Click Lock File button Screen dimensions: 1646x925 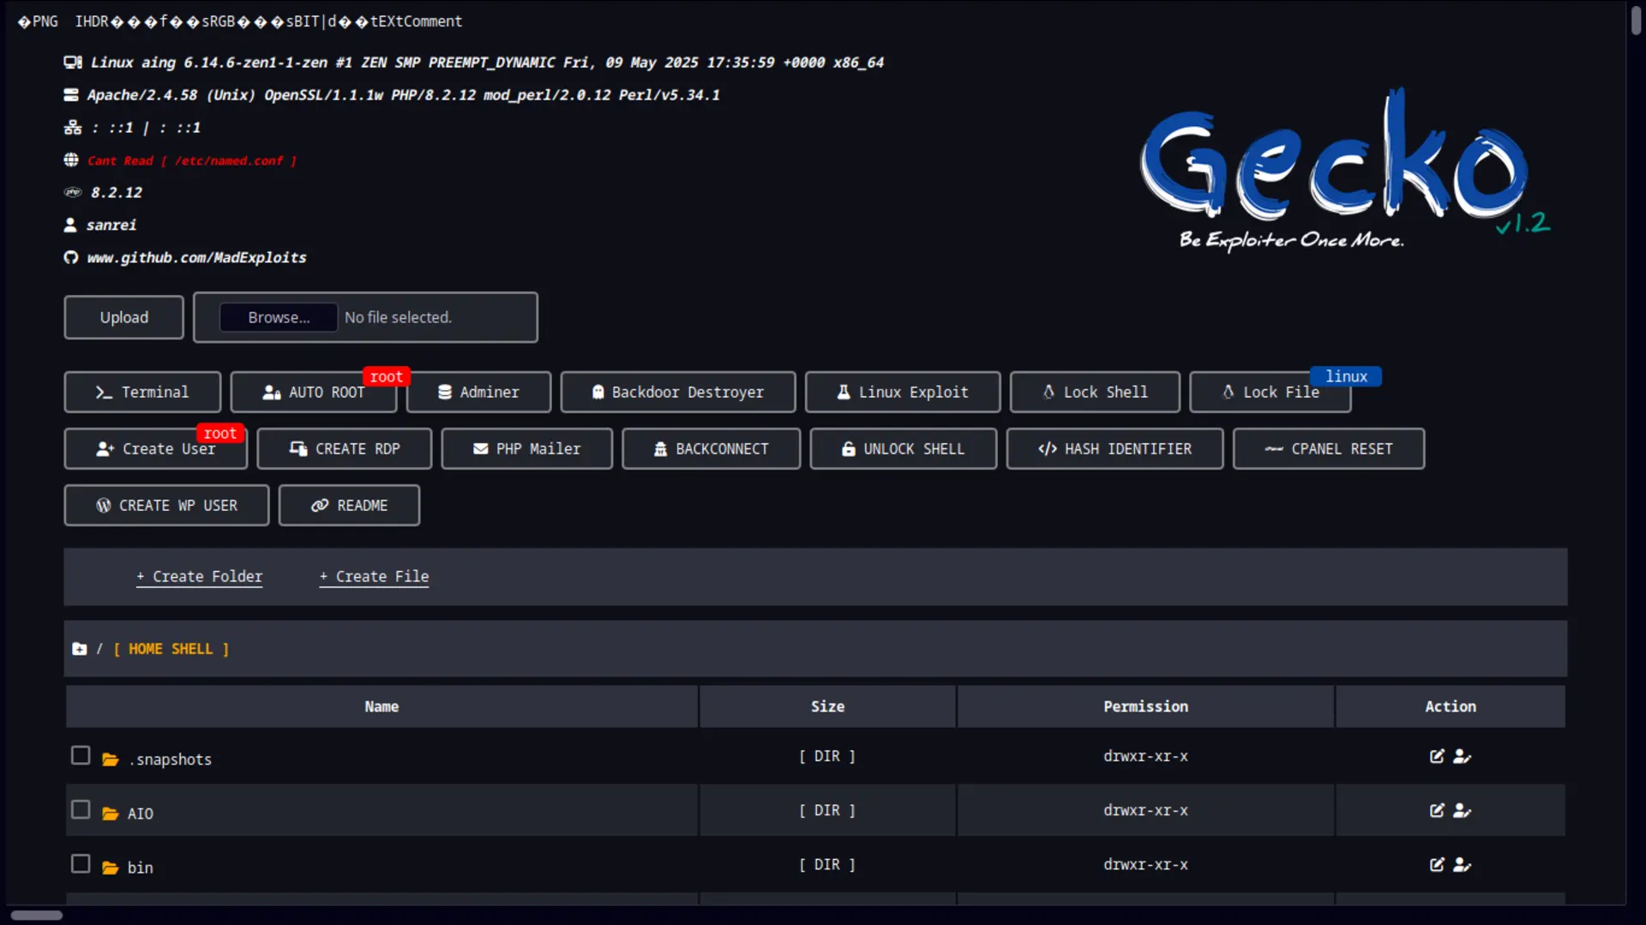coord(1271,392)
